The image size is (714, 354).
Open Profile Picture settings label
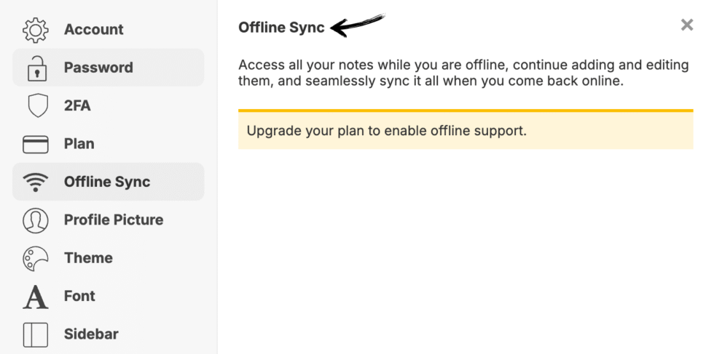click(114, 220)
